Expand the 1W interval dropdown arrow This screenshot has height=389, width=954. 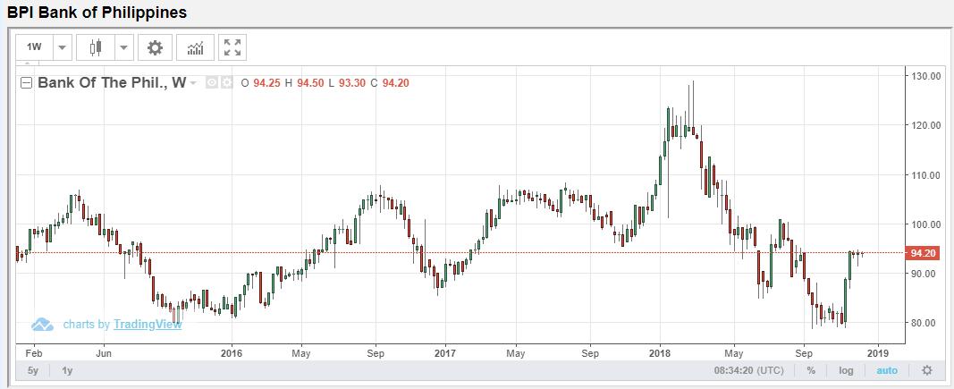coord(62,47)
